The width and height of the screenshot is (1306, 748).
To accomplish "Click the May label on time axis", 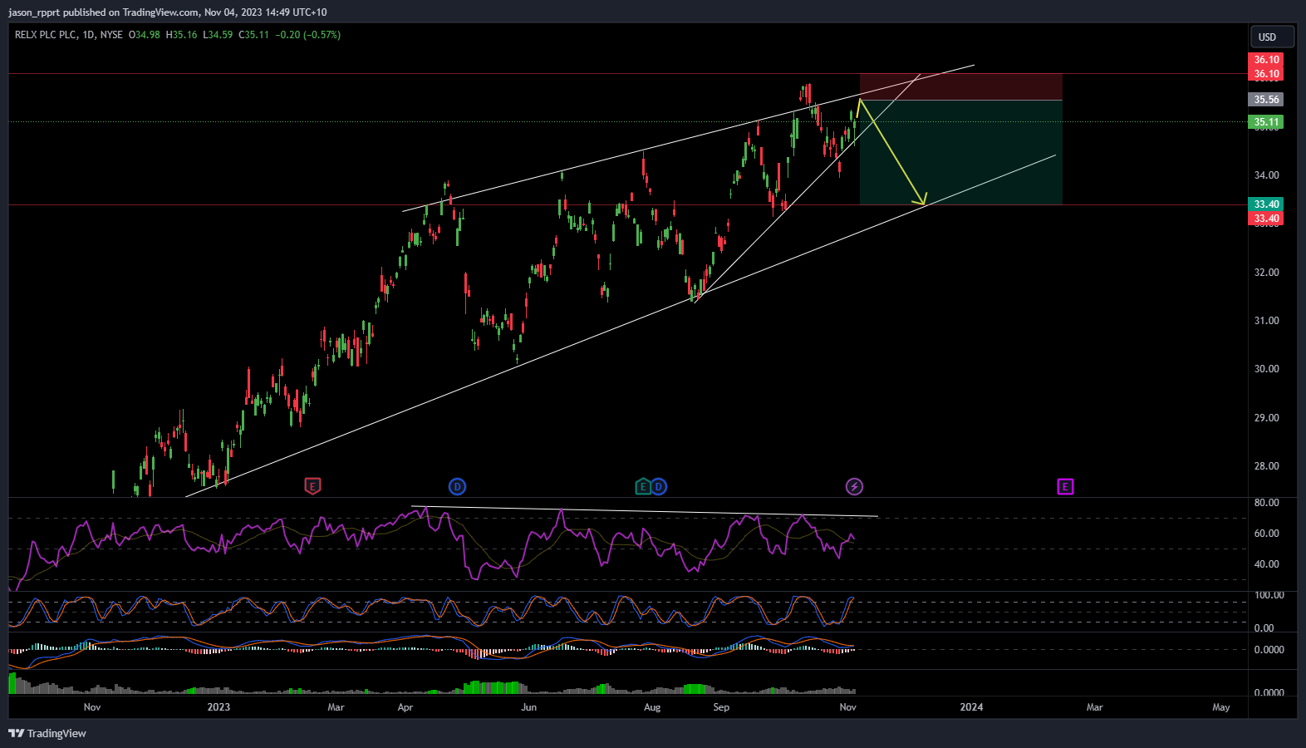I will coord(1221,707).
